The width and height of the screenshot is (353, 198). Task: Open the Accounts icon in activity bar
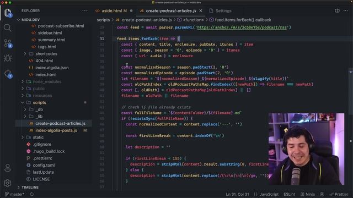7,168
